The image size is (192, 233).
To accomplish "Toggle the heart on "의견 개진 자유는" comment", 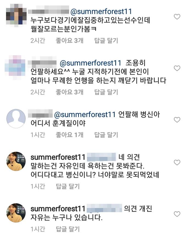I will click(177, 214).
